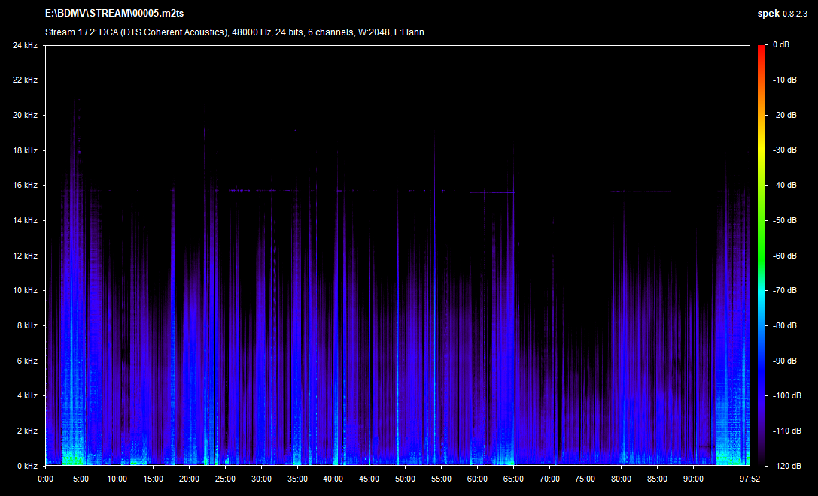Click the 0 kHz frequency axis label
Viewport: 818px width, 496px height.
[x=27, y=466]
